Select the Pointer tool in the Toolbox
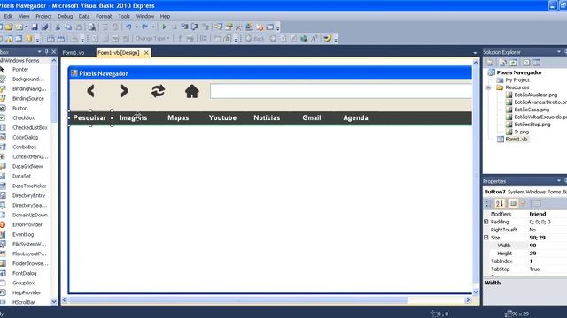Screen dimensions: 567x318 pos(20,69)
